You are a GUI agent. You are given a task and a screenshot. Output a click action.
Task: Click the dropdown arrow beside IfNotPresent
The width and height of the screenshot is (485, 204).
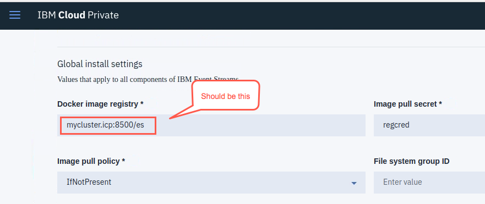pos(354,183)
